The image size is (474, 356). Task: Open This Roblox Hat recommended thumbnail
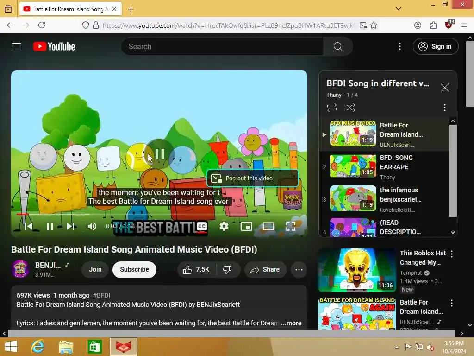tap(357, 270)
